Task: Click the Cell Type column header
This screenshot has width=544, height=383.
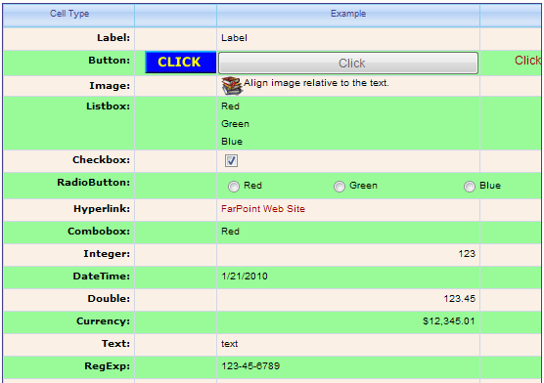Action: (x=69, y=14)
